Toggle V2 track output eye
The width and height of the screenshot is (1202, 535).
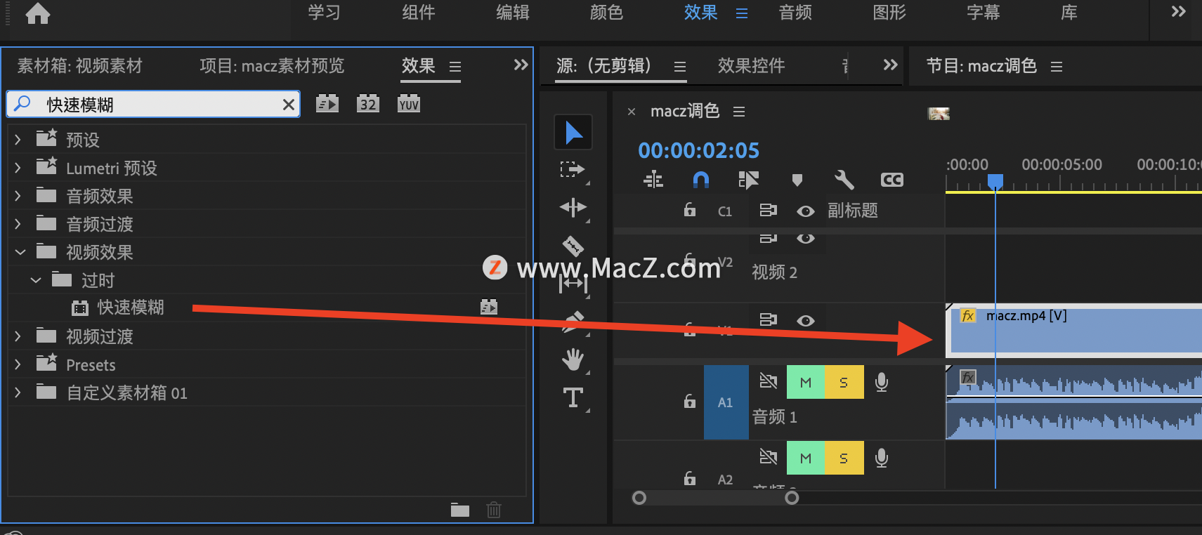806,239
